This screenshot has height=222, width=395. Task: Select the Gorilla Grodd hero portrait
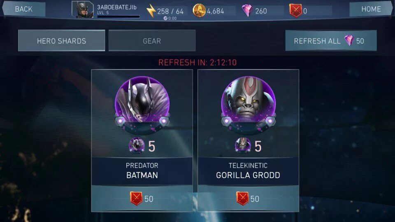[249, 105]
